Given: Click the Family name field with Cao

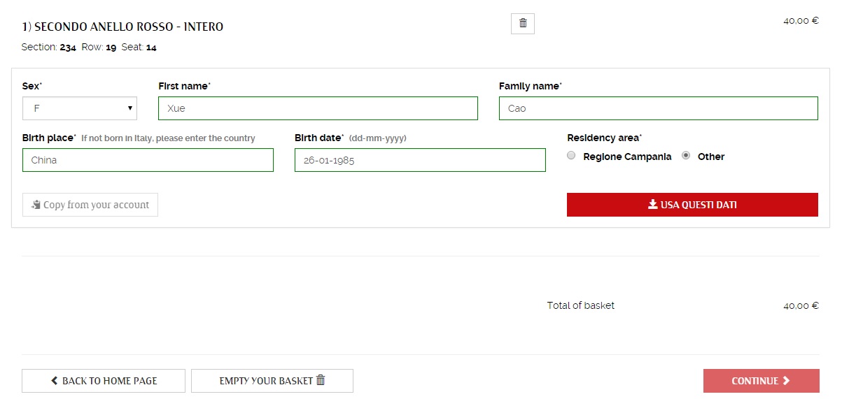Looking at the screenshot, I should [658, 108].
